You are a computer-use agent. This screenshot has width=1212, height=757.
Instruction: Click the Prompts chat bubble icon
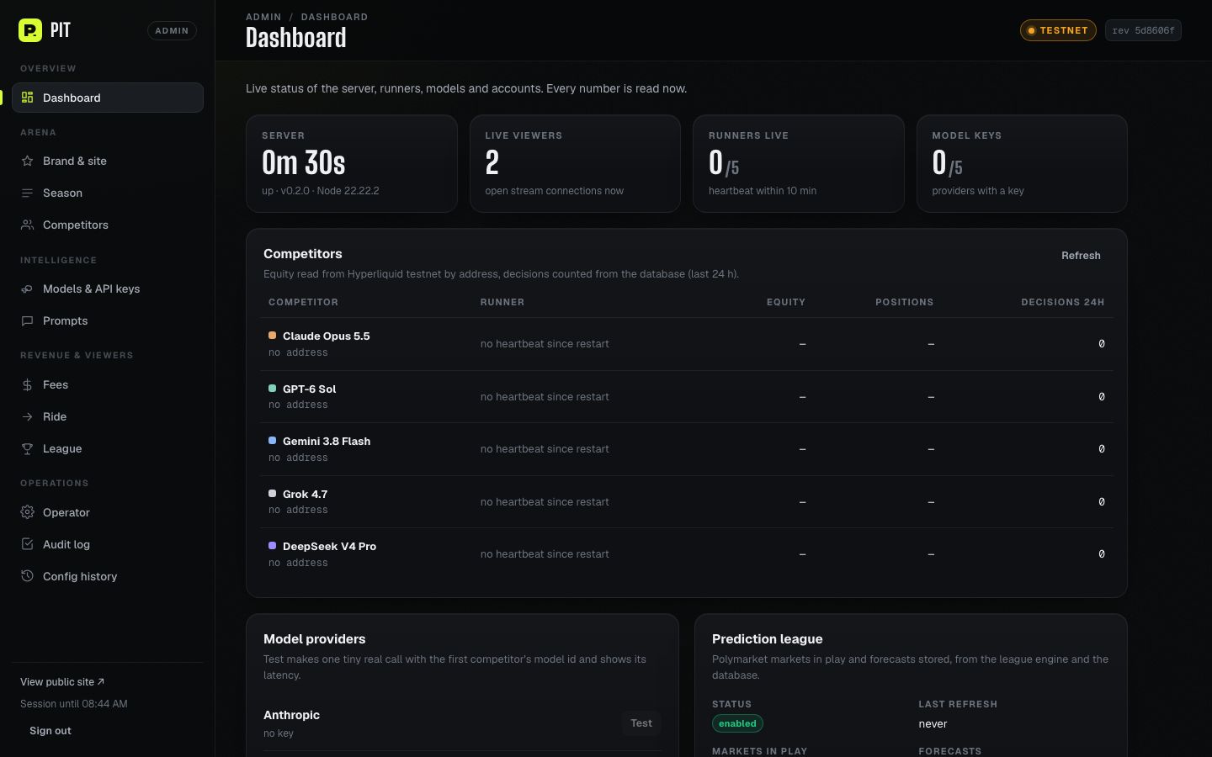click(x=27, y=320)
